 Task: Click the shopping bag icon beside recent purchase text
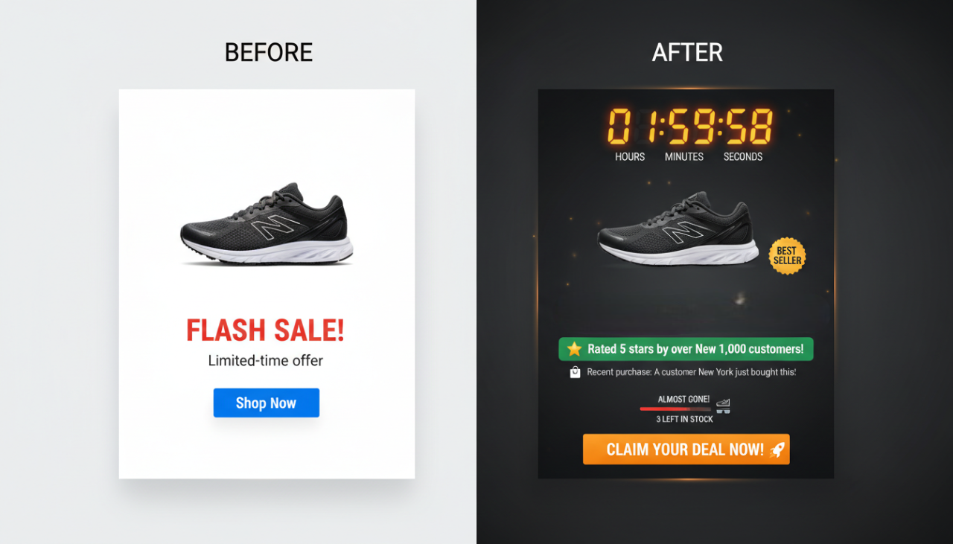point(573,371)
